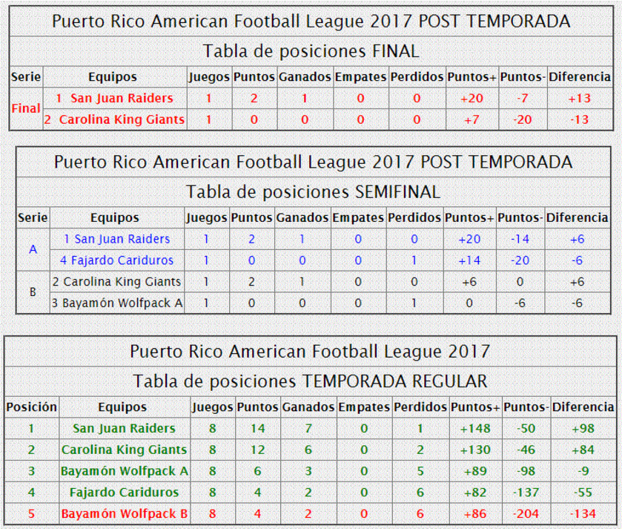Click the Equipos header in the regular season table
Image resolution: width=622 pixels, height=529 pixels.
point(122,407)
